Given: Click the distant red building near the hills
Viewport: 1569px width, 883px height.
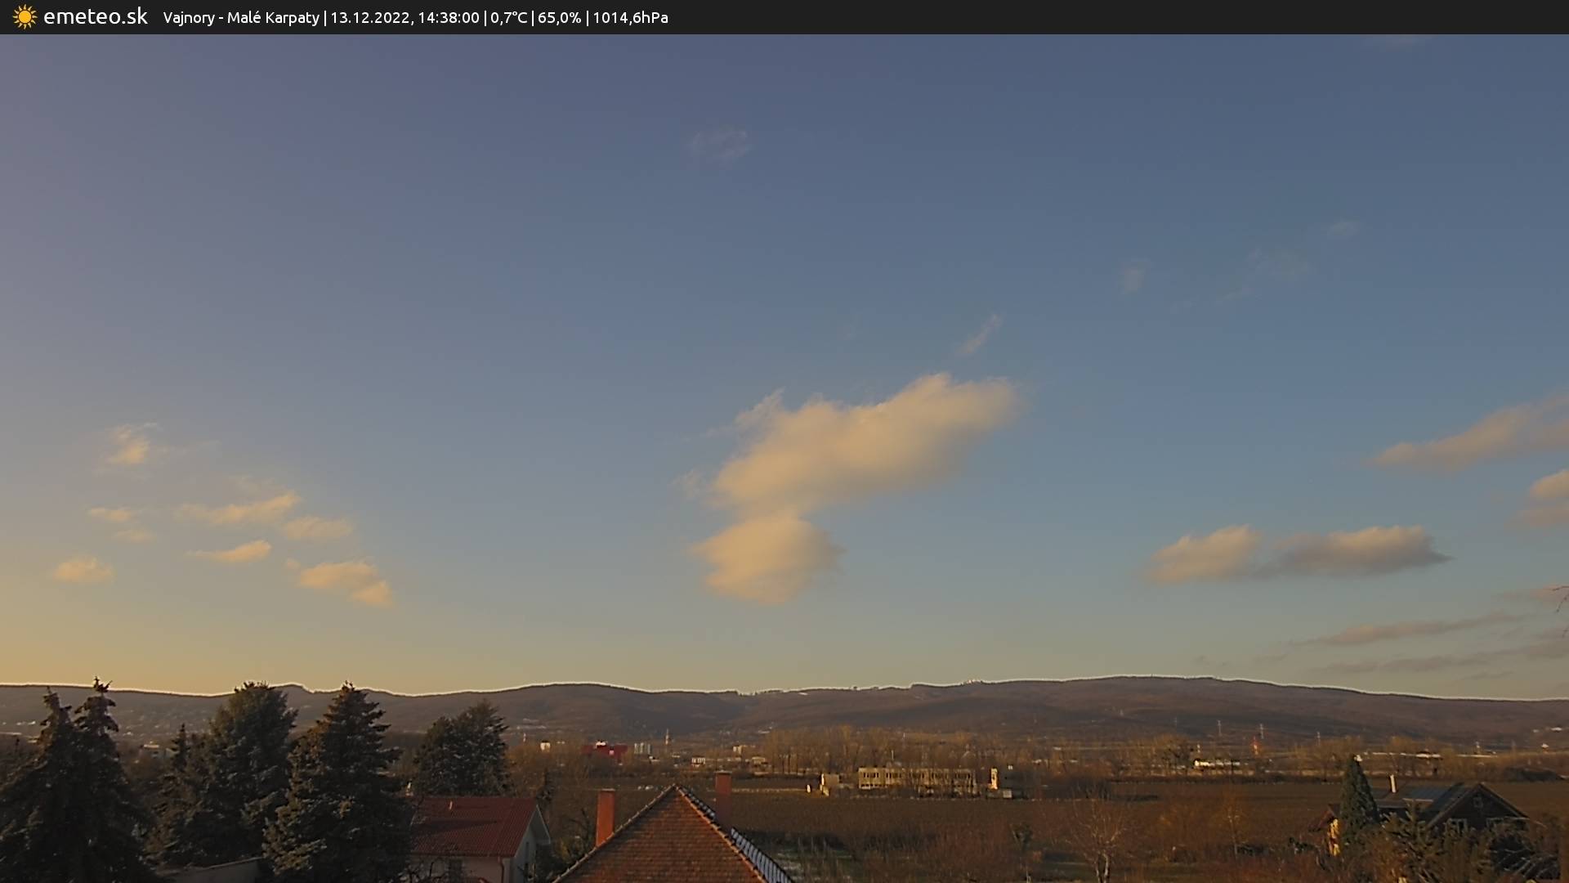Looking at the screenshot, I should coord(605,751).
